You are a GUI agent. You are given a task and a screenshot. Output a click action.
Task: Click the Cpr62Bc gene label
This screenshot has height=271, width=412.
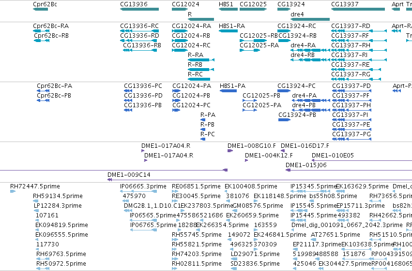(x=45, y=4)
